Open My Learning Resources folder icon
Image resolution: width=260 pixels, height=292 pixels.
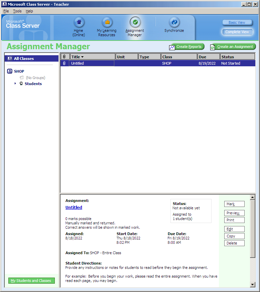pos(107,22)
